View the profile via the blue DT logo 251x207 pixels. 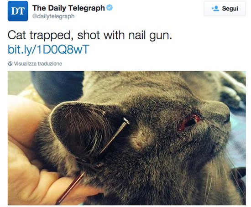click(18, 11)
